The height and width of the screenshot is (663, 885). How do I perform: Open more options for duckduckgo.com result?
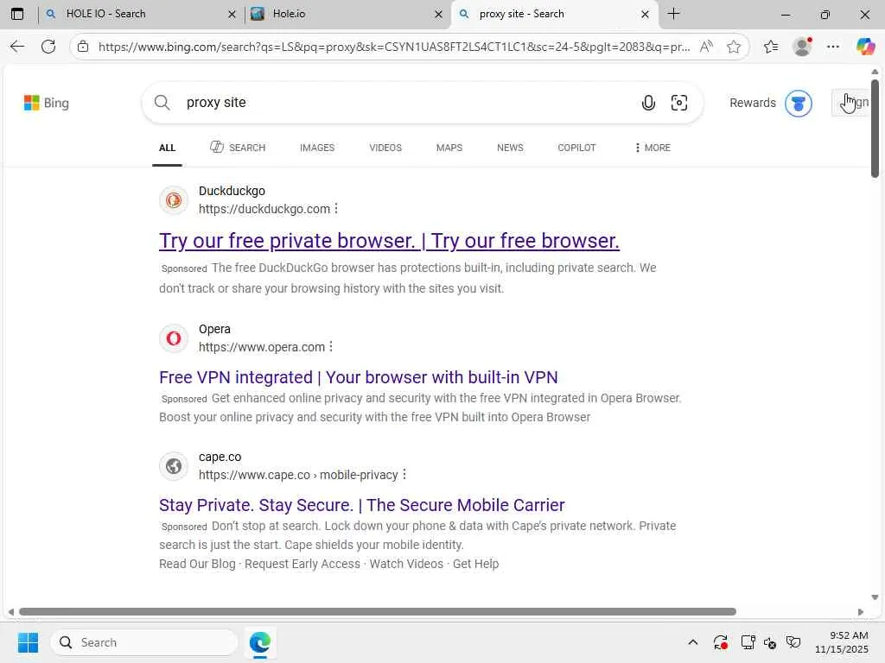[x=336, y=209]
